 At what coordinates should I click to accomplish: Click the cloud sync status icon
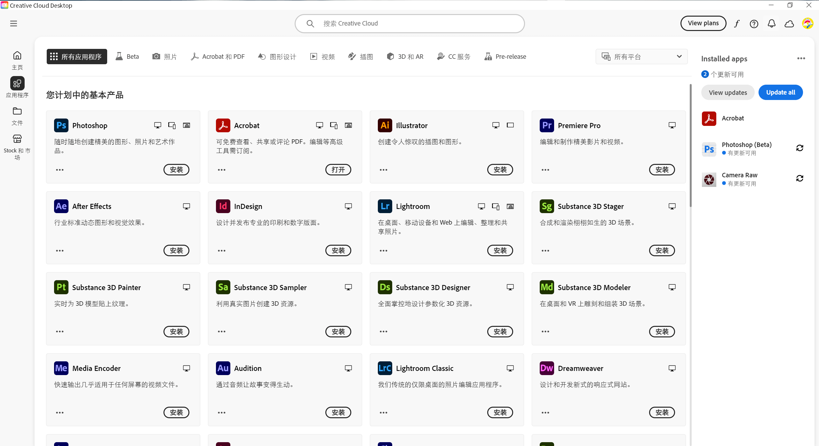pos(789,24)
